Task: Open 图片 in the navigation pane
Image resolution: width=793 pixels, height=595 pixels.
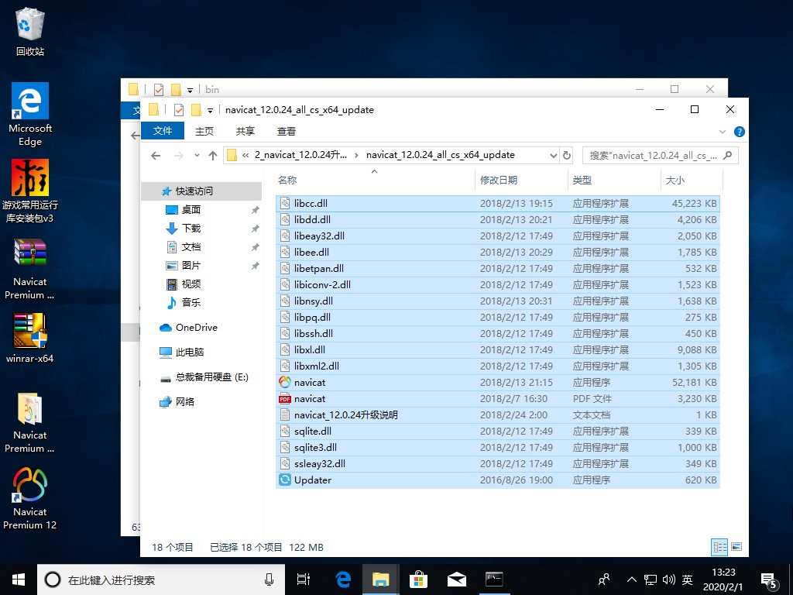Action: [x=191, y=265]
